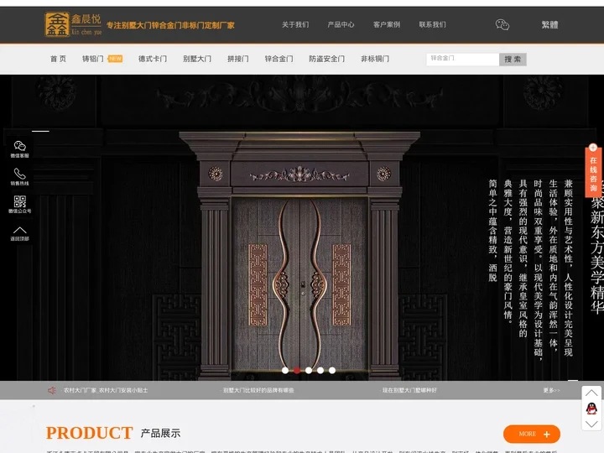Open the WeChat icon in header

pos(502,25)
